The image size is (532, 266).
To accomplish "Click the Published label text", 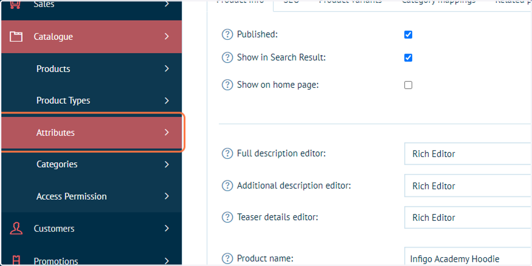I will [x=257, y=35].
